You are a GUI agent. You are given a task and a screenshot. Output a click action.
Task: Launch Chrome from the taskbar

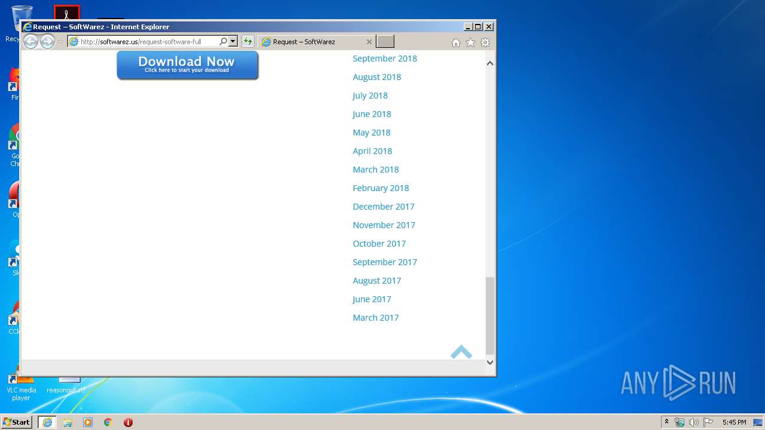click(x=108, y=422)
